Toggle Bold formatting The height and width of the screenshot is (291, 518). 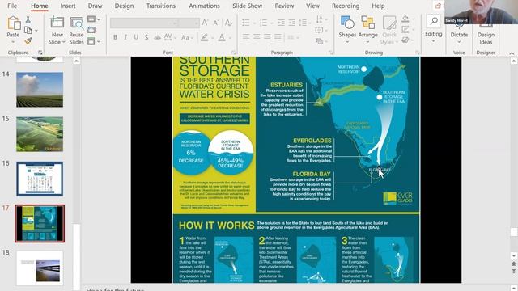pyautogui.click(x=115, y=37)
